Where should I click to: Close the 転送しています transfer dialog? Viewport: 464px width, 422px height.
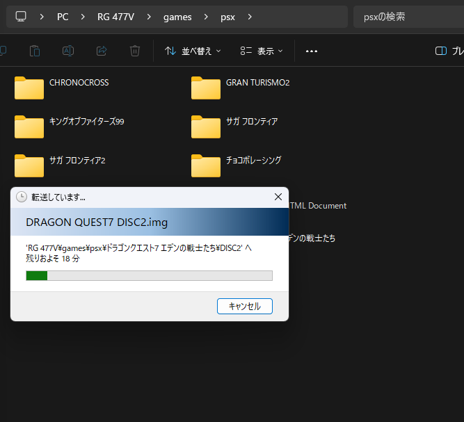[x=278, y=197]
